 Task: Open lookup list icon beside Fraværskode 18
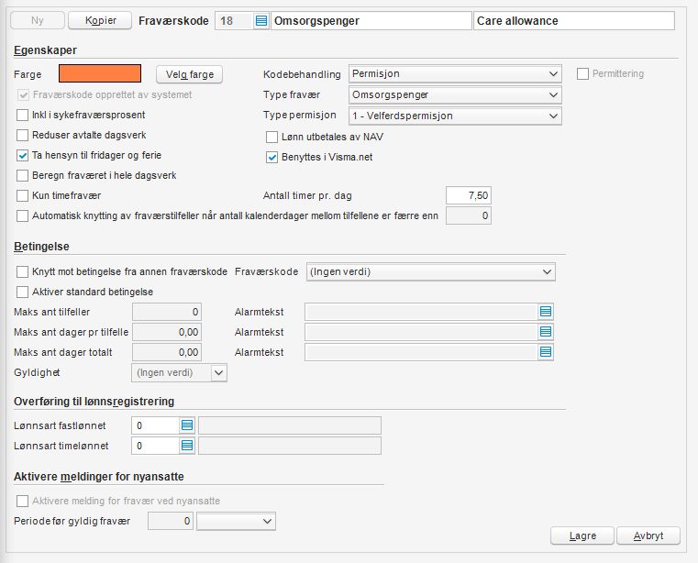pyautogui.click(x=261, y=21)
